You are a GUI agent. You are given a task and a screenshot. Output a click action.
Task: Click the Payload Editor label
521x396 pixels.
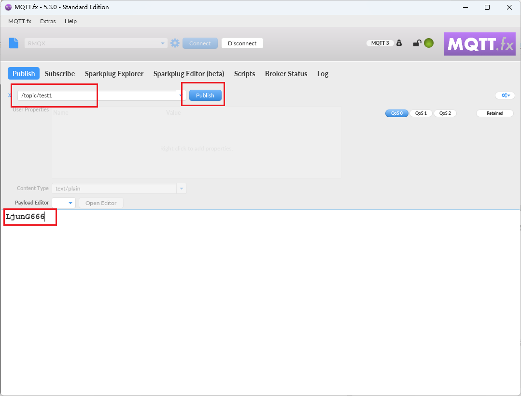coord(32,203)
